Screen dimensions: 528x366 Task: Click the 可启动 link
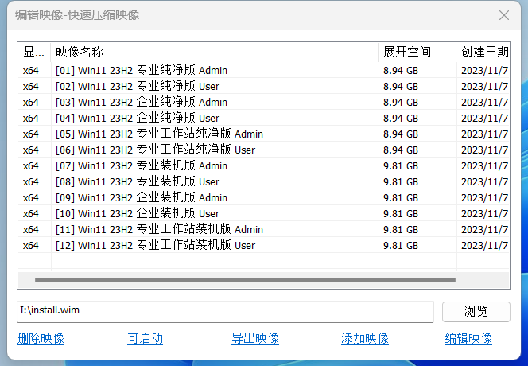[146, 339]
